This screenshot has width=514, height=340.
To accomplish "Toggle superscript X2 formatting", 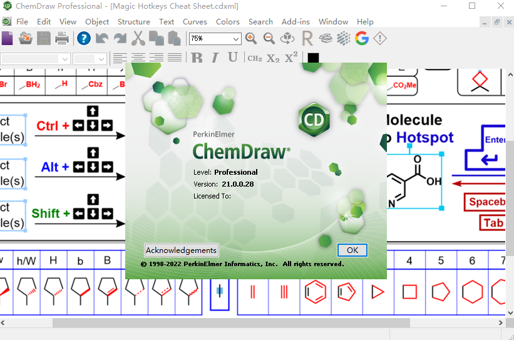I will tap(291, 58).
